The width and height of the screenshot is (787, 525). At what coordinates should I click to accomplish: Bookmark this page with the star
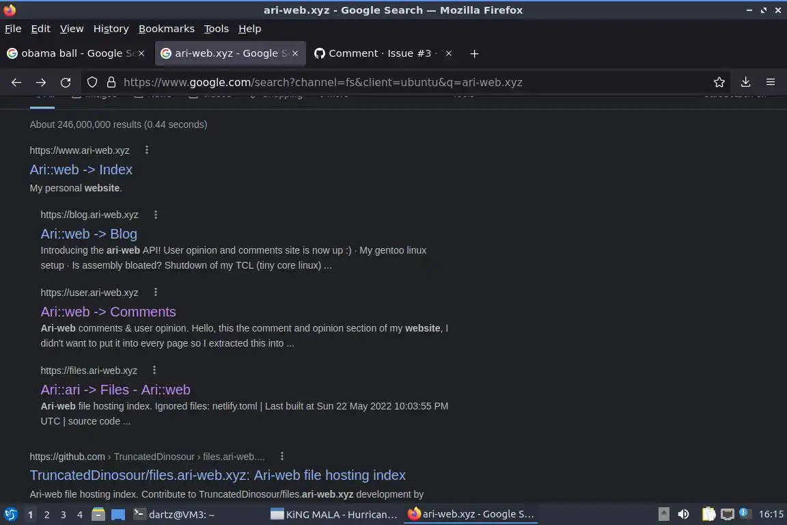719,83
